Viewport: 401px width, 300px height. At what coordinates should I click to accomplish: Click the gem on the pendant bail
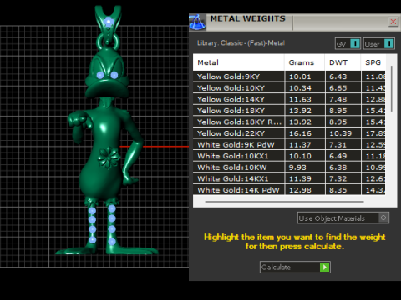coord(108,22)
